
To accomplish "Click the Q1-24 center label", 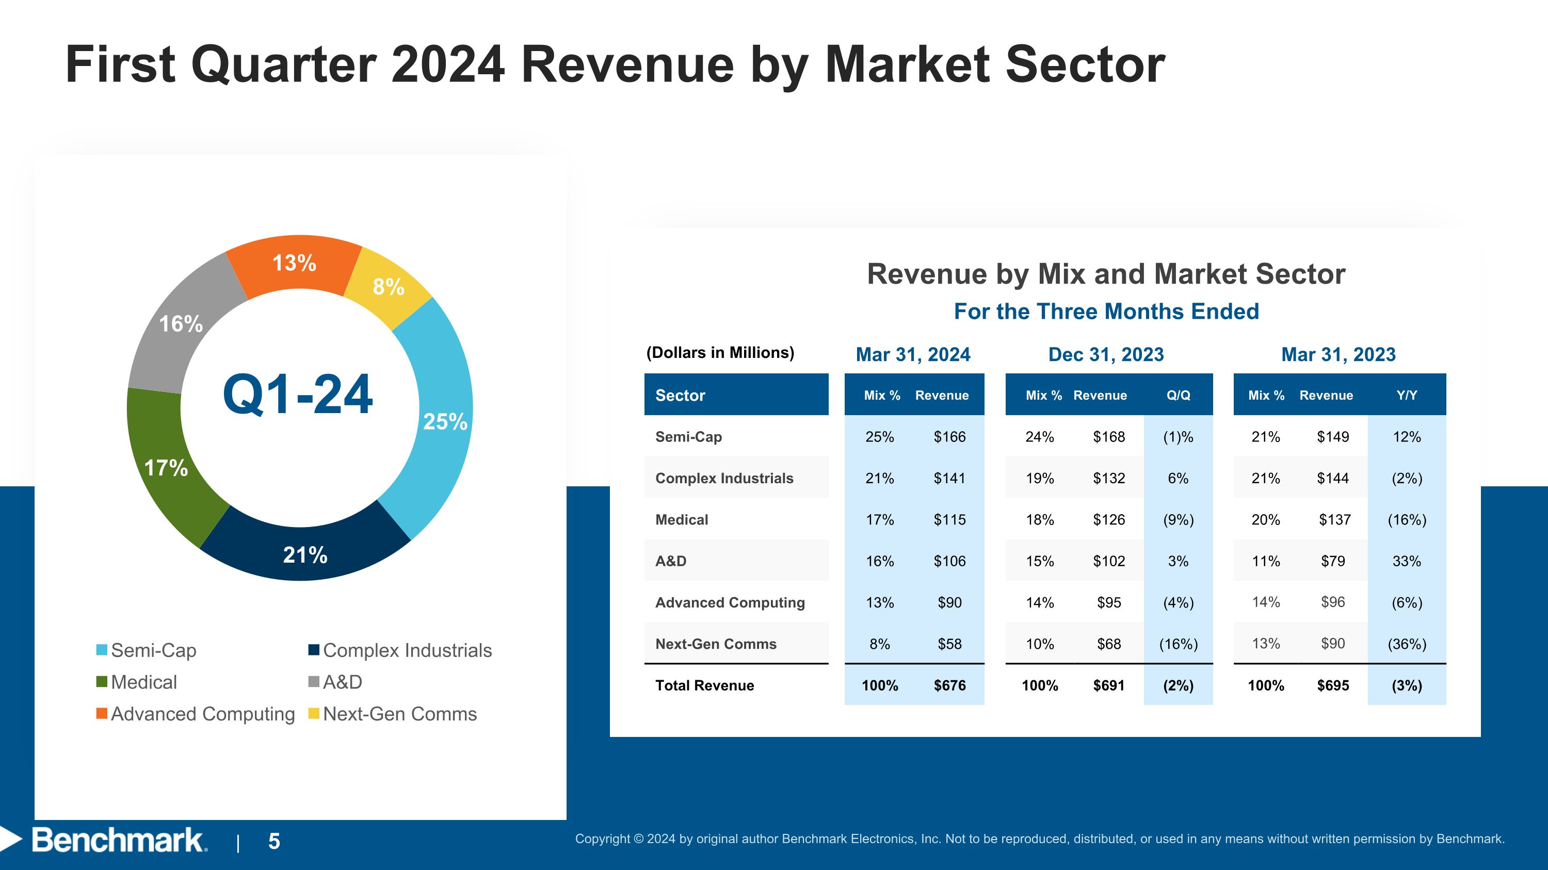I will coord(298,395).
